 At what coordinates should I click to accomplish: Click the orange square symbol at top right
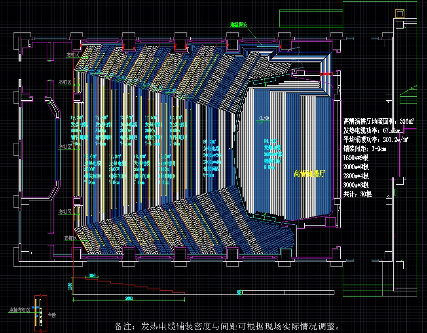pos(400,13)
